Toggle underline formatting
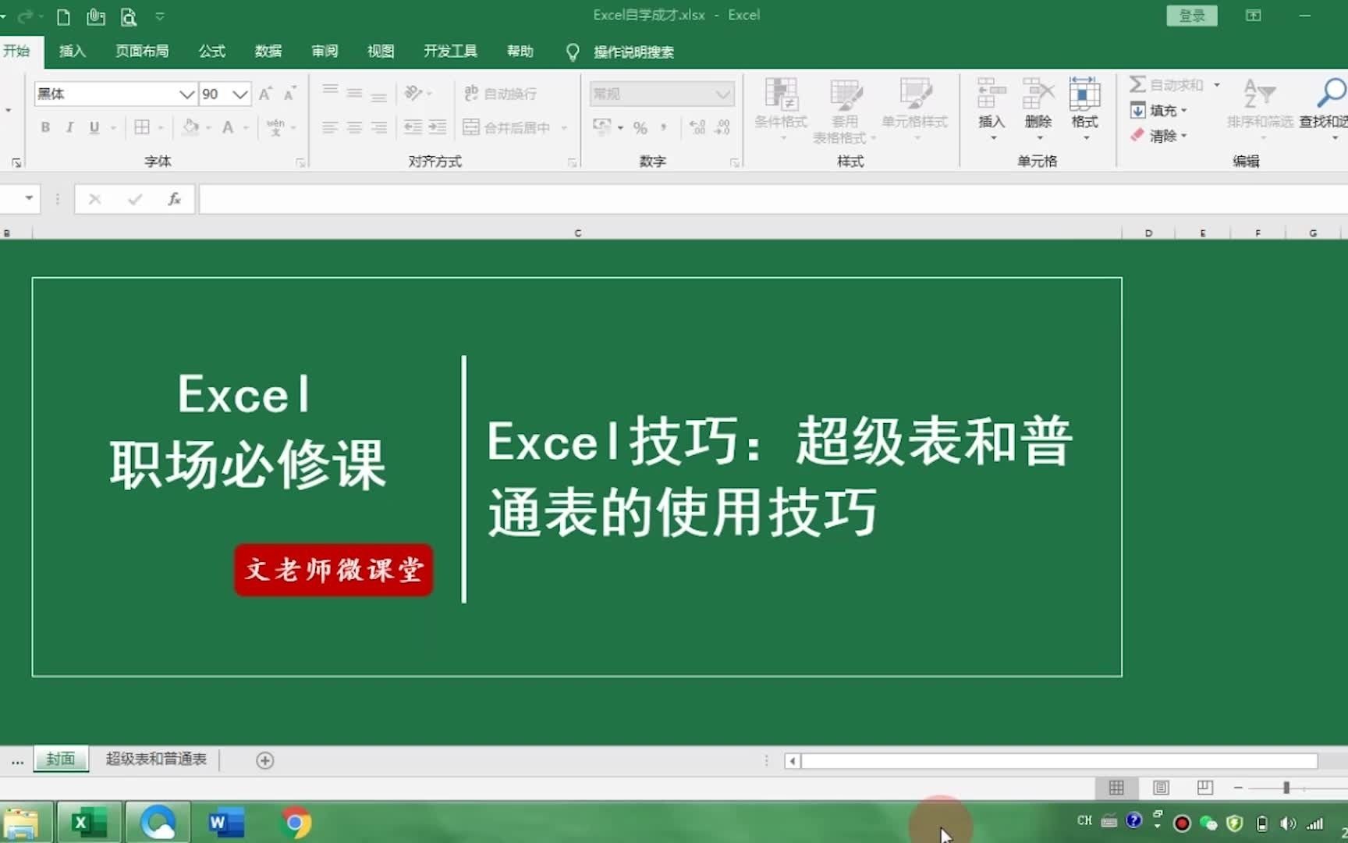Viewport: 1348px width, 843px height. 93,126
